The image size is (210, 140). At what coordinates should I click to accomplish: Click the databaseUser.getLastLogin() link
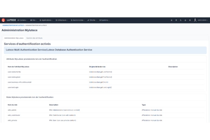point(100,87)
